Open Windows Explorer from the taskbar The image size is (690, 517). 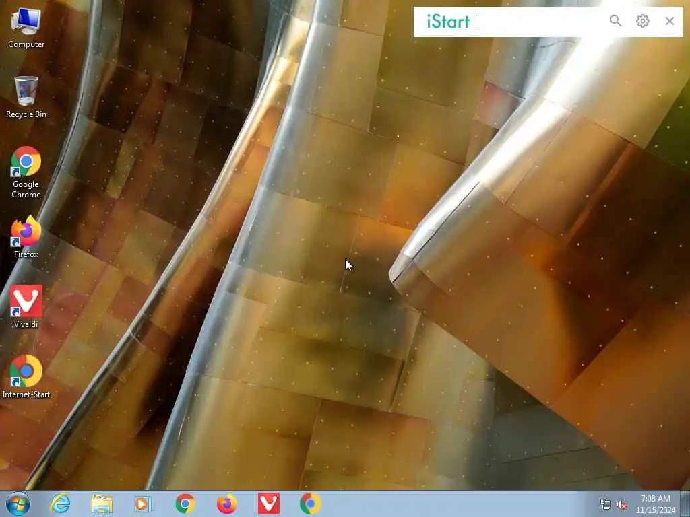(102, 504)
